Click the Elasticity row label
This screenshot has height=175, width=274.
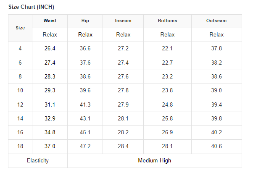pyautogui.click(x=37, y=160)
